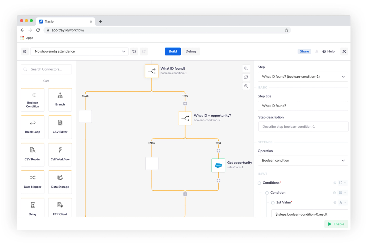Switch to the Debug tab
This screenshot has width=368, height=245.
(191, 51)
